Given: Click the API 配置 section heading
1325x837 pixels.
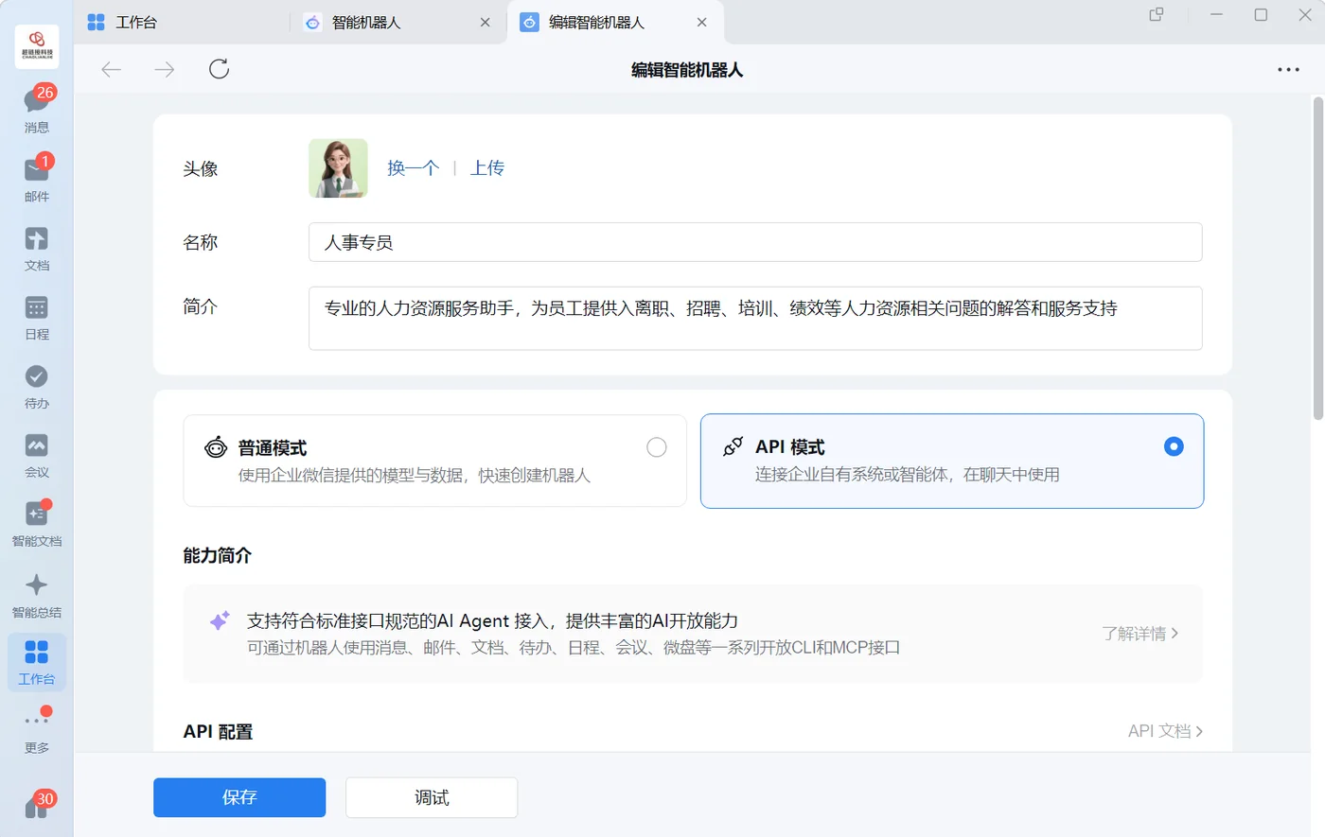Looking at the screenshot, I should pyautogui.click(x=219, y=732).
